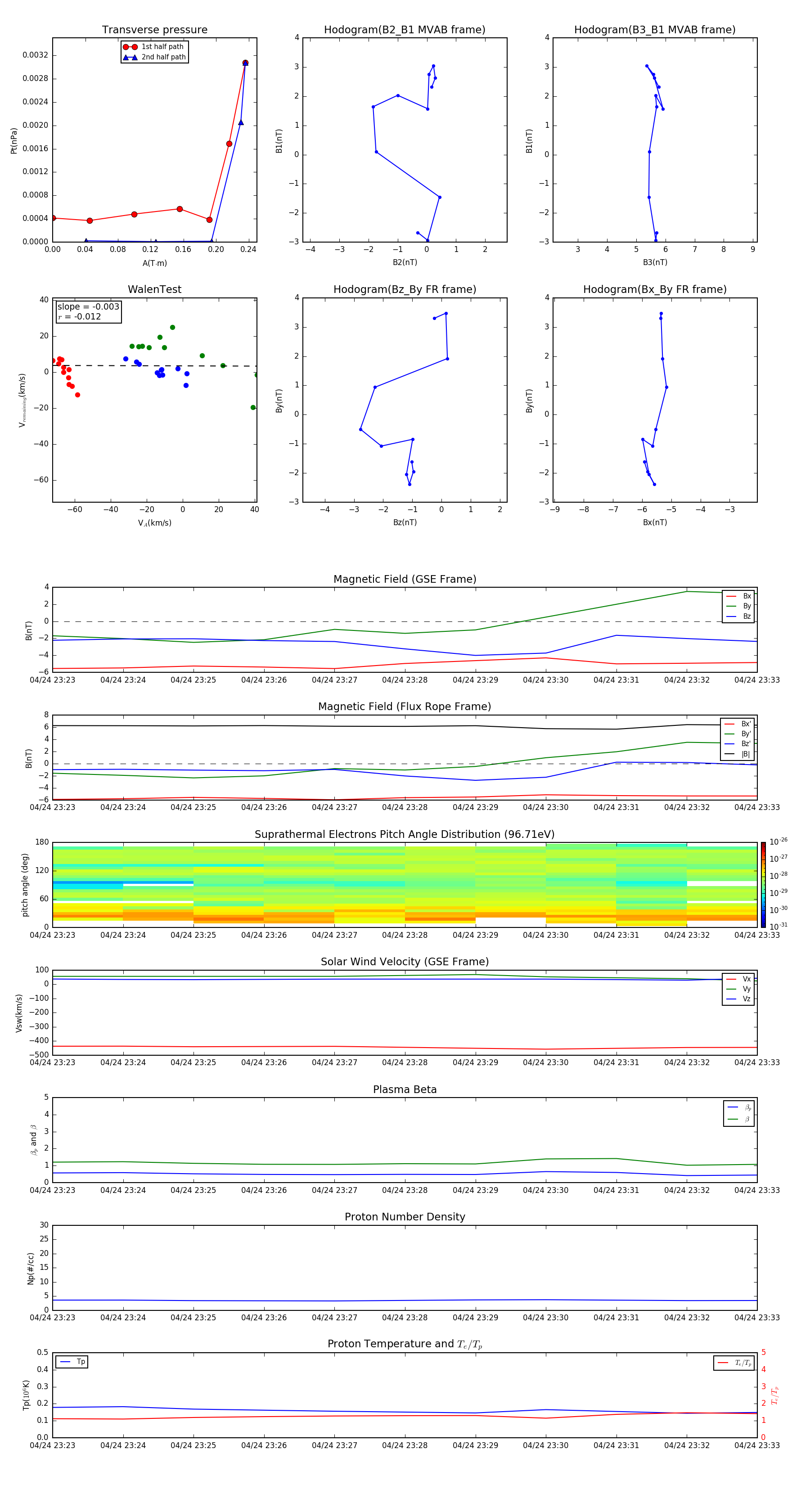Click the 'Proton Number Density' title
This screenshot has width=810, height=1485.
tap(405, 1217)
